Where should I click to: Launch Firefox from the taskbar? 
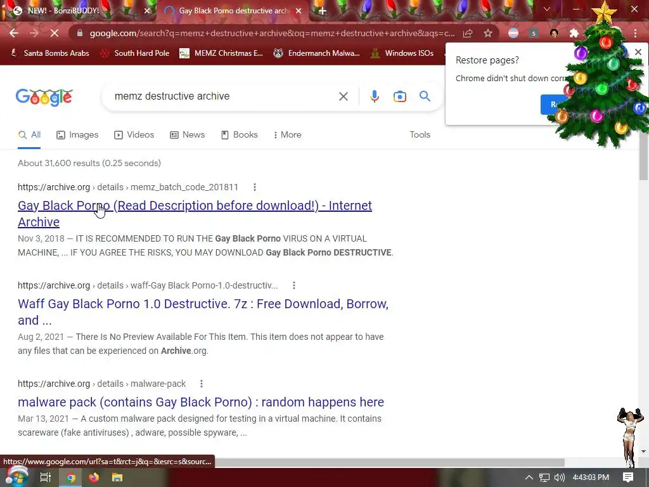94,477
